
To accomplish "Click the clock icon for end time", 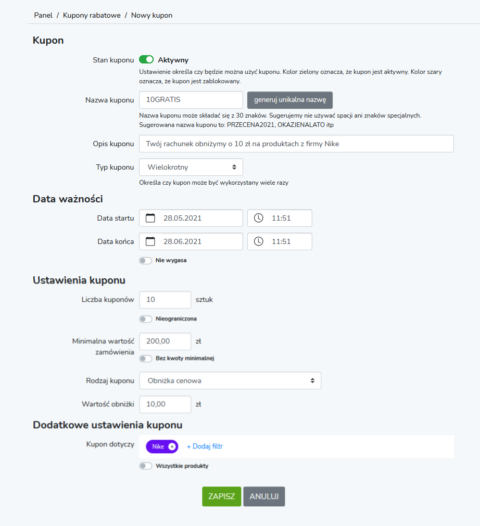I will tap(258, 241).
